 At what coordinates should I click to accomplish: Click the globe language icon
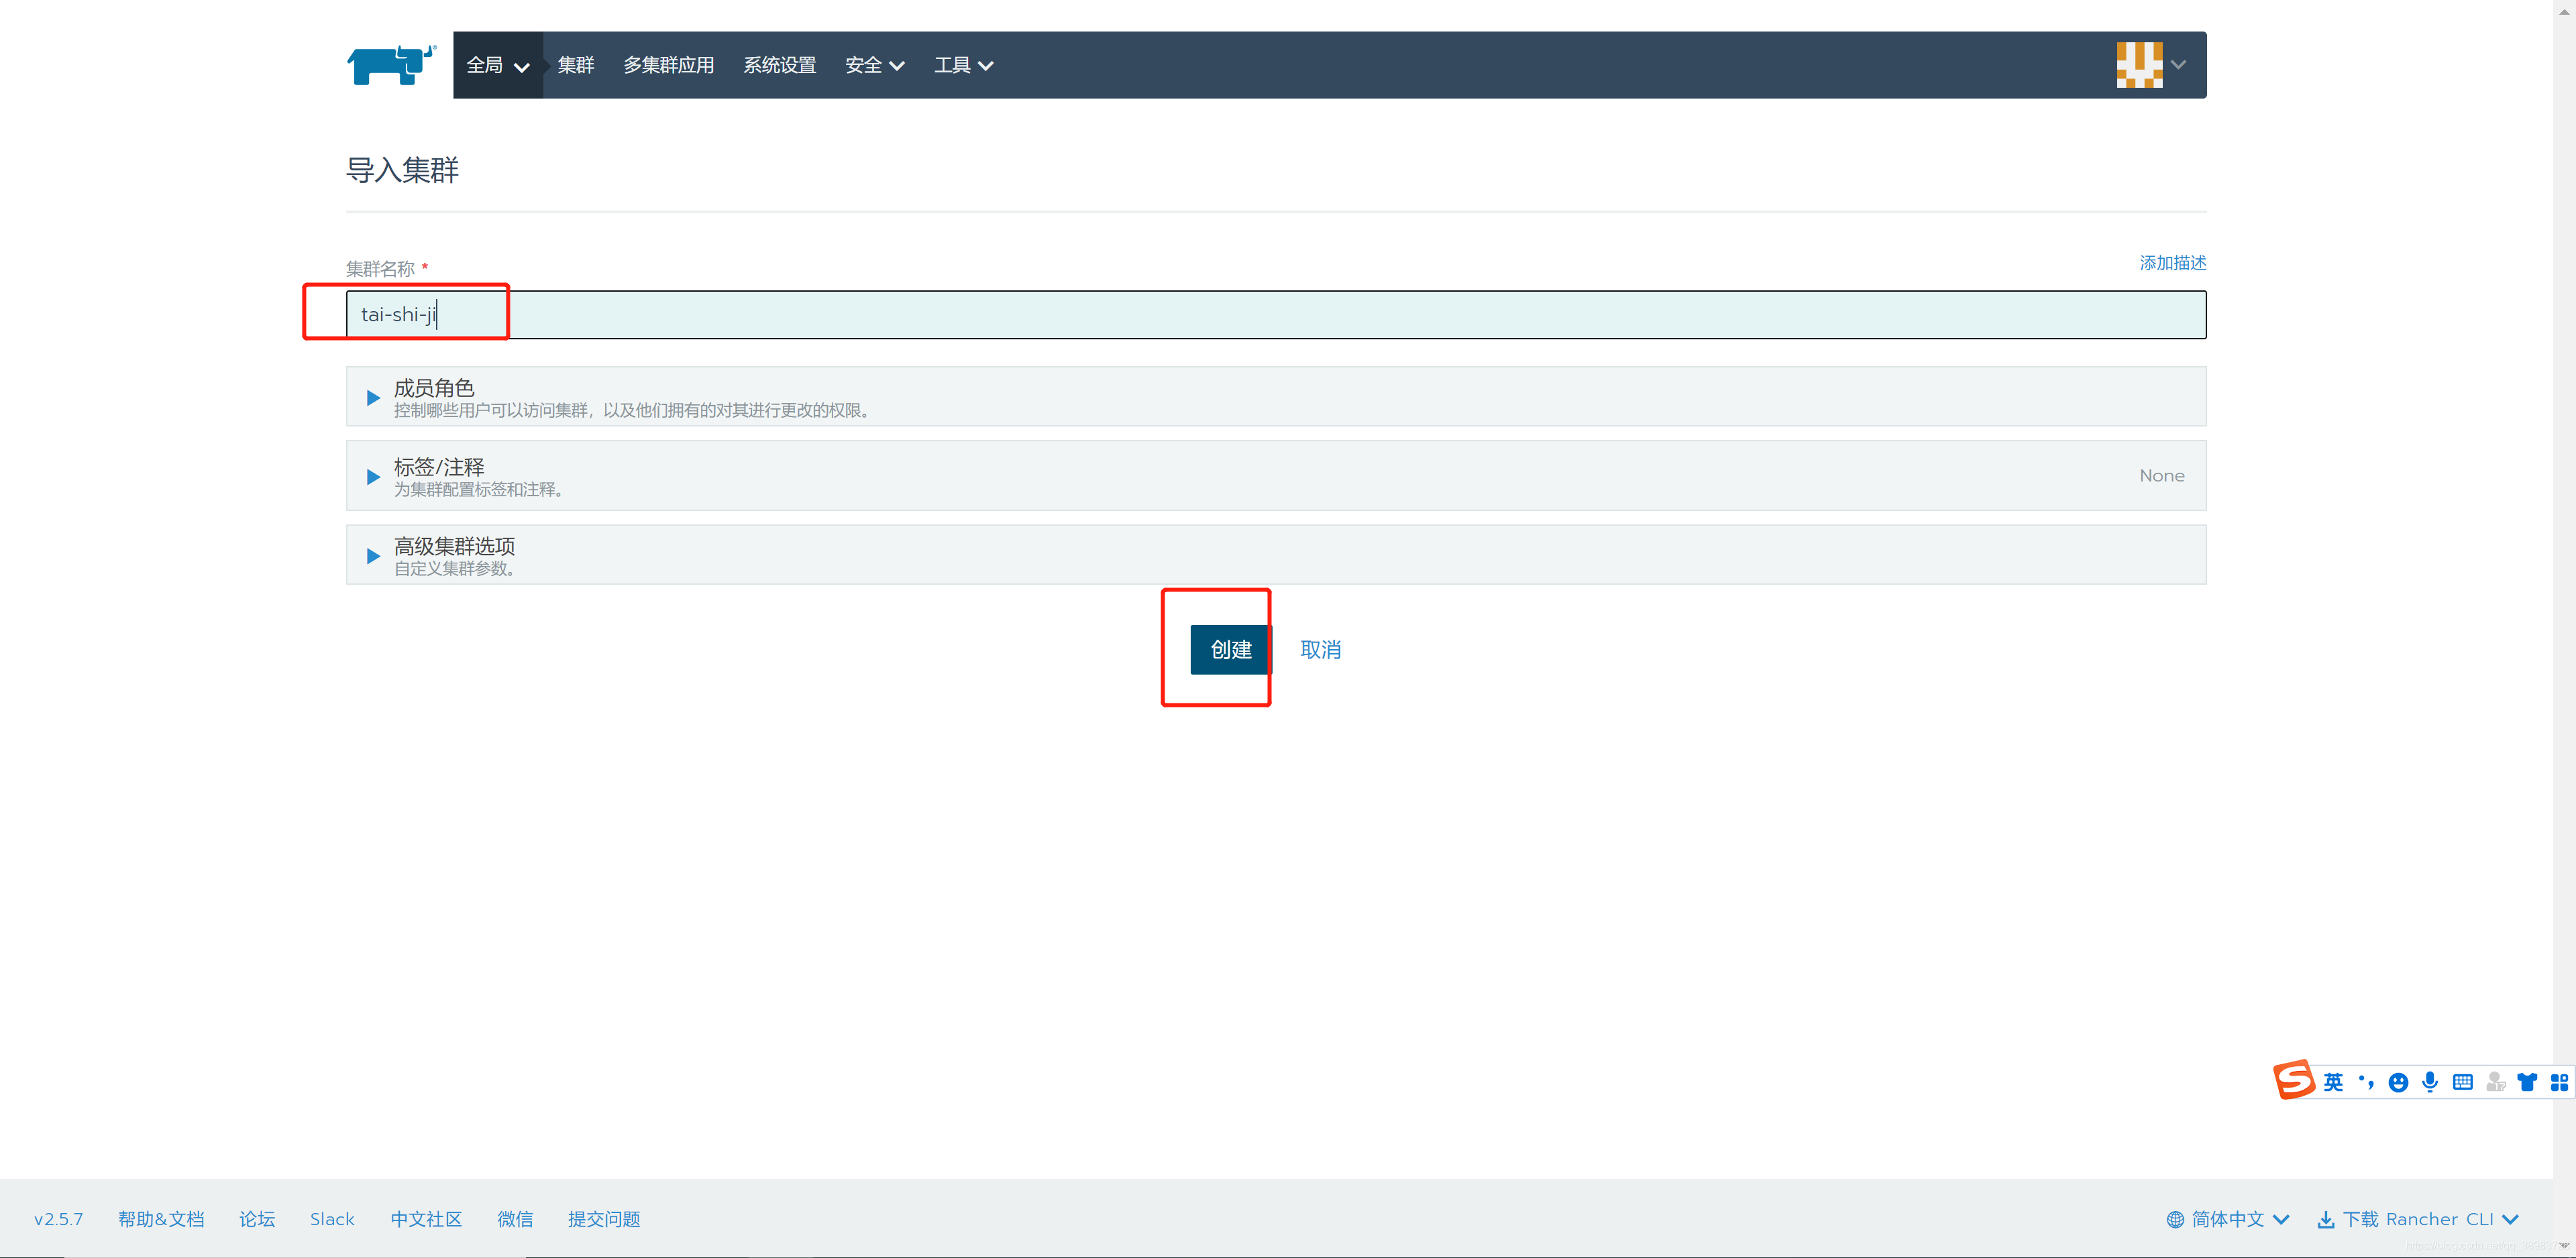2175,1219
